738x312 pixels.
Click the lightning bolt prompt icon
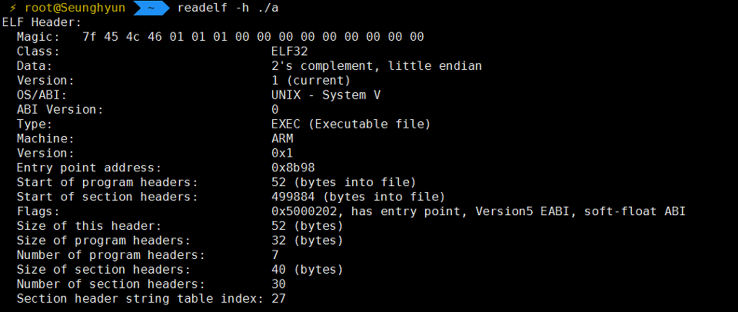click(13, 8)
